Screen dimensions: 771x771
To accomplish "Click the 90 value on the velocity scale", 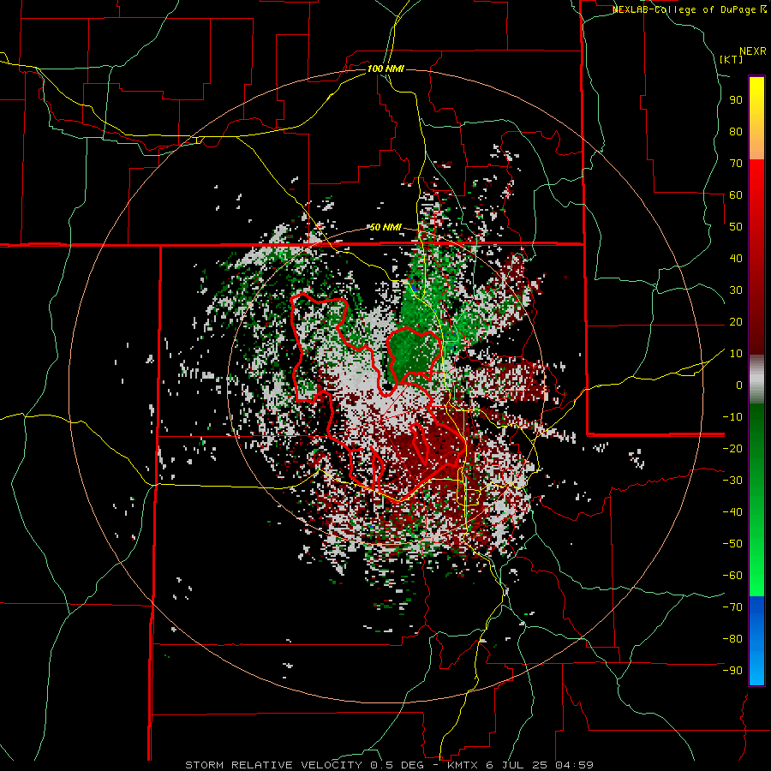I will 736,100.
